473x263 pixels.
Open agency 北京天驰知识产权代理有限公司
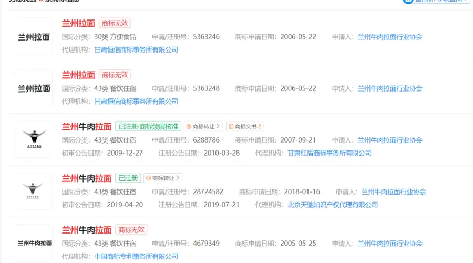[x=333, y=205]
